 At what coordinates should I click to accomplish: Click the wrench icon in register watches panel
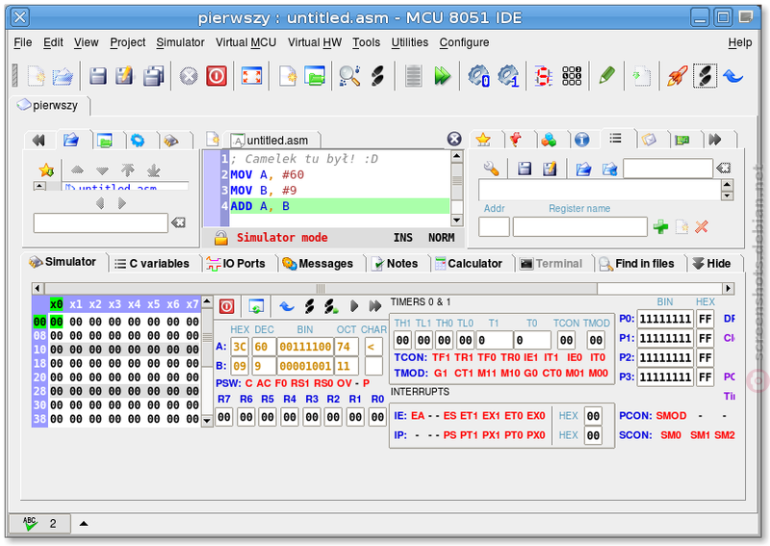pos(491,169)
